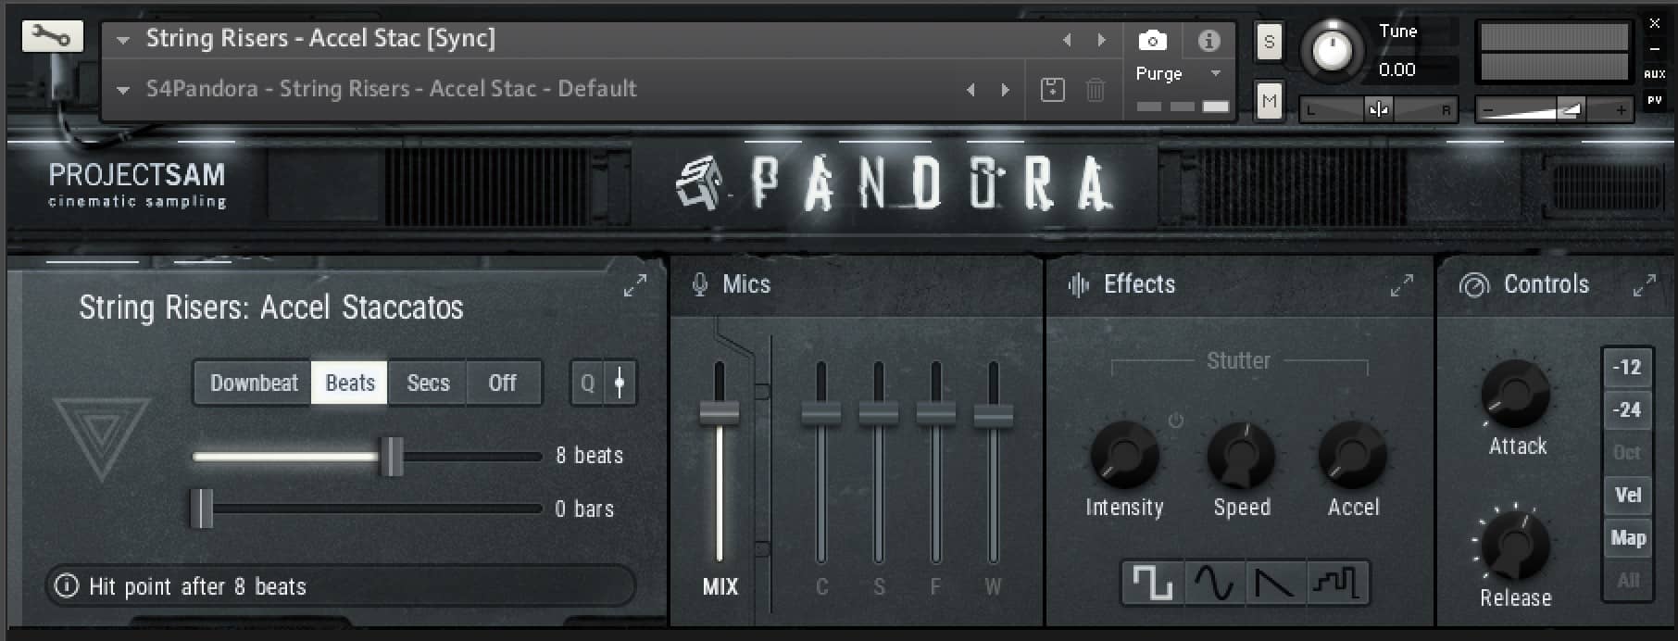The width and height of the screenshot is (1678, 641).
Task: Open the wrench instrument edit mode
Action: (x=52, y=36)
